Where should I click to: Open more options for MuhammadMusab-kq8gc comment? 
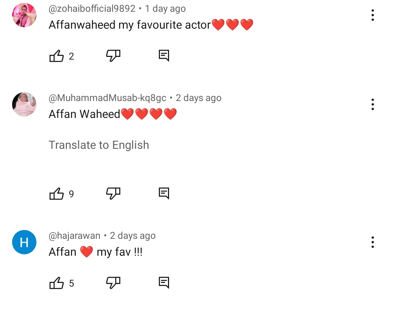pyautogui.click(x=373, y=104)
